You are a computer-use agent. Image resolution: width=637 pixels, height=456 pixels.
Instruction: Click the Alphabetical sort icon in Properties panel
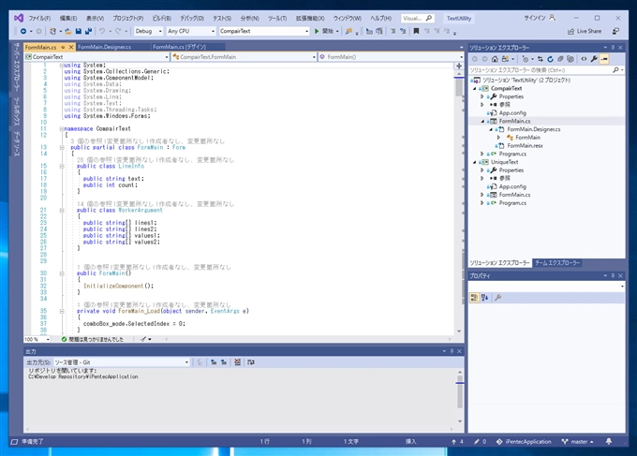(x=484, y=298)
